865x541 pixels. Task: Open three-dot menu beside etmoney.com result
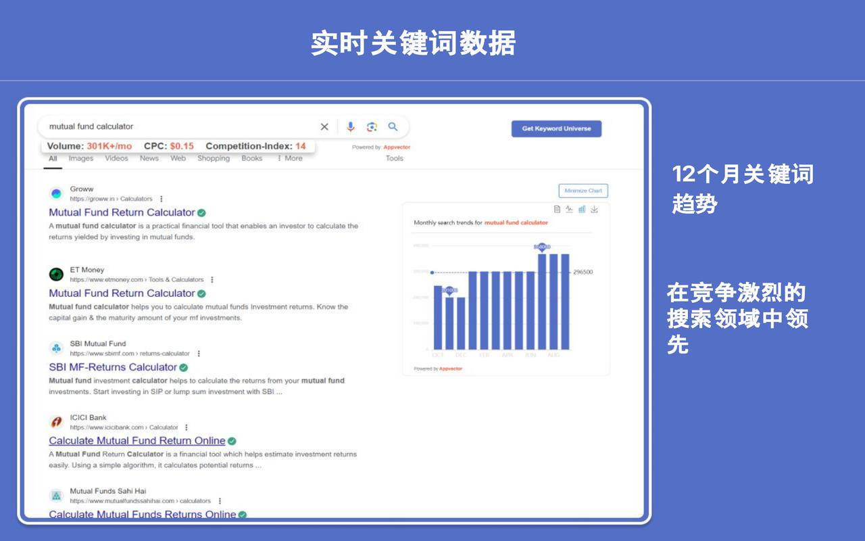tap(212, 279)
